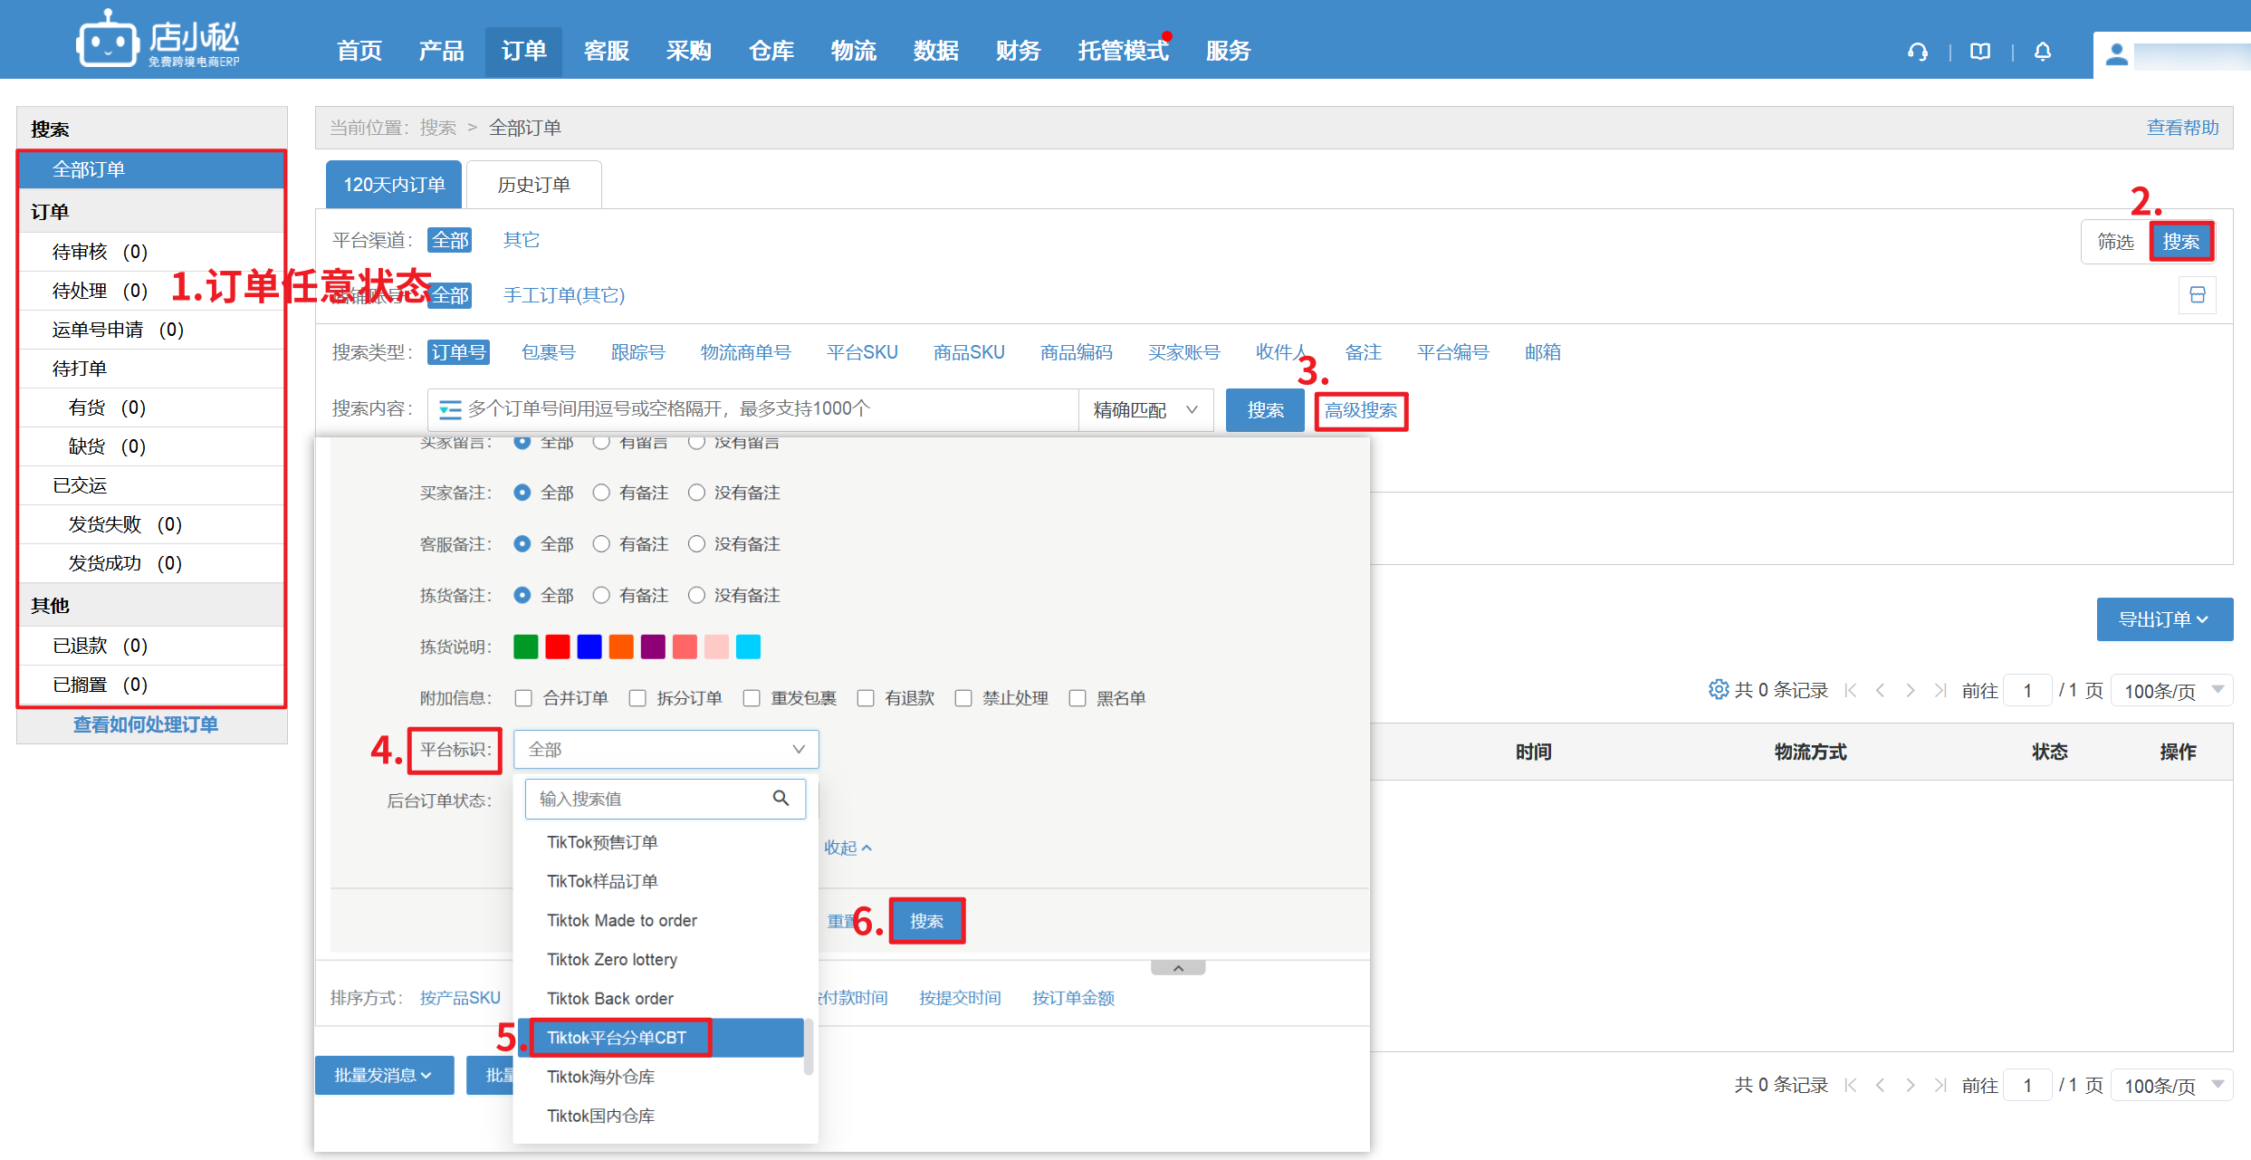Open the 物流 top menu
Screen dimensions: 2251x1160
(x=853, y=52)
